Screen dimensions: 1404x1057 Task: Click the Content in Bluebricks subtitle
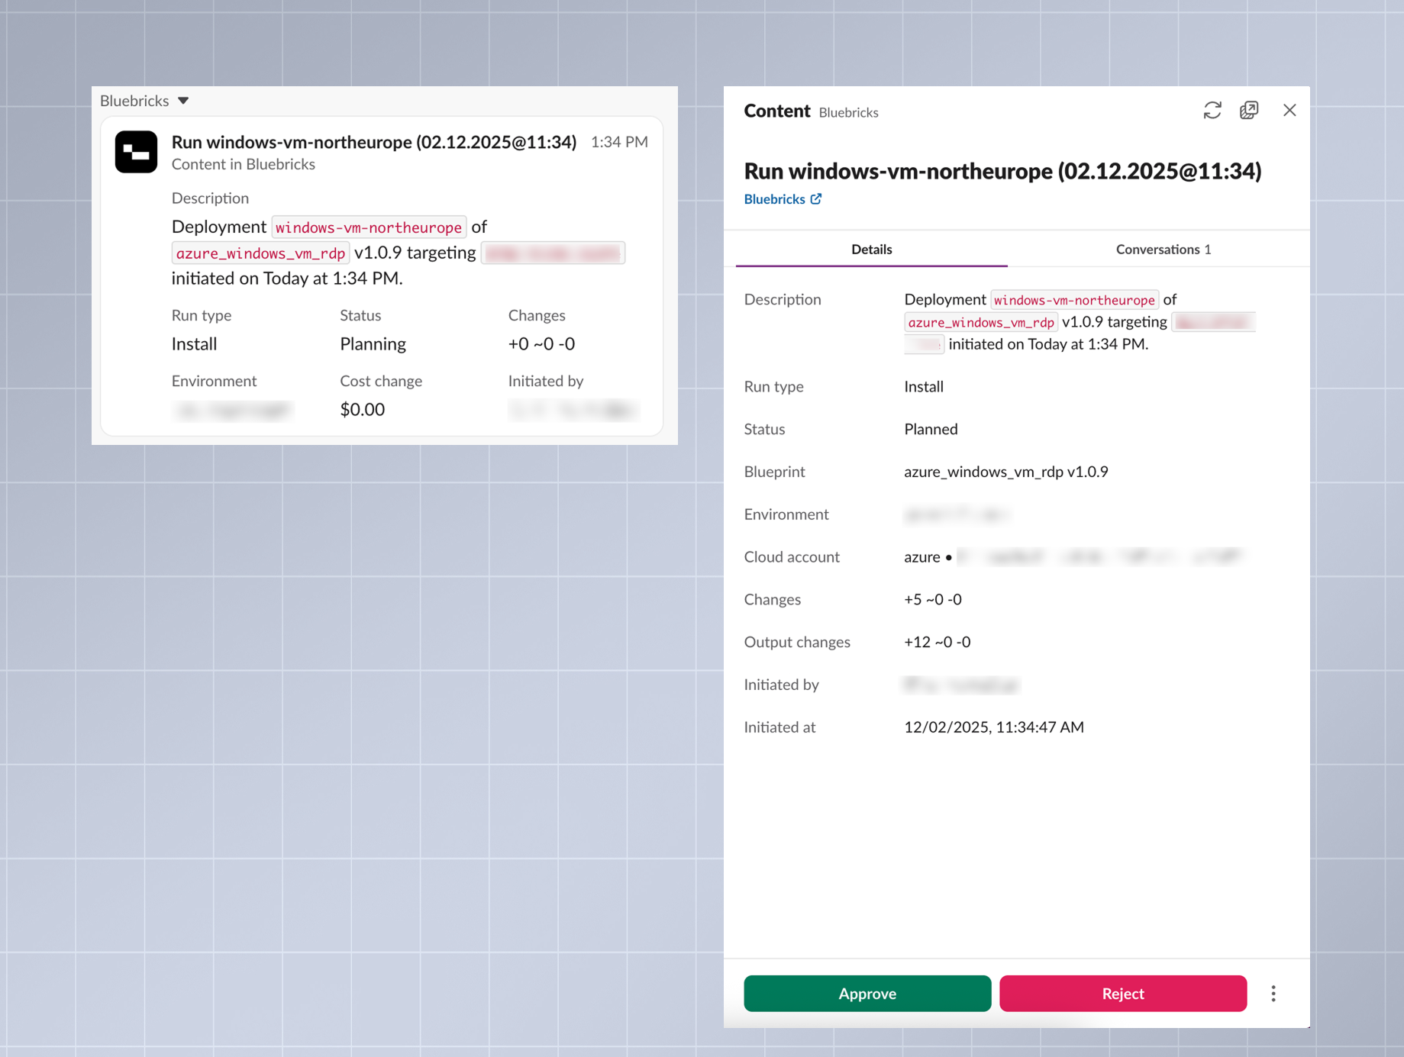tap(244, 164)
